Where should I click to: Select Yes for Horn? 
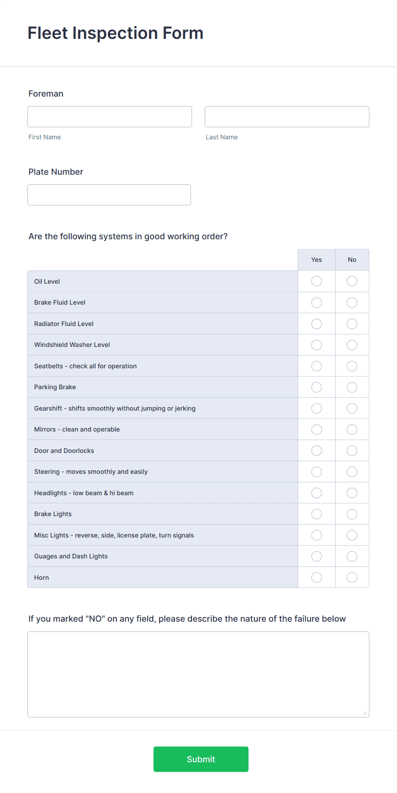click(x=316, y=577)
